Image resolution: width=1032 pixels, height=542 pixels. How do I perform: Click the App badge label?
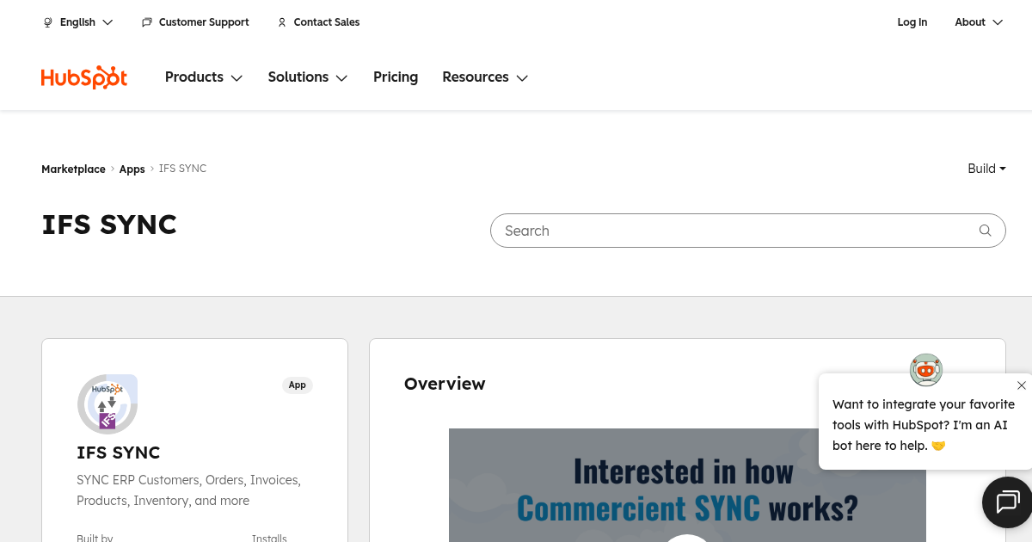(298, 385)
